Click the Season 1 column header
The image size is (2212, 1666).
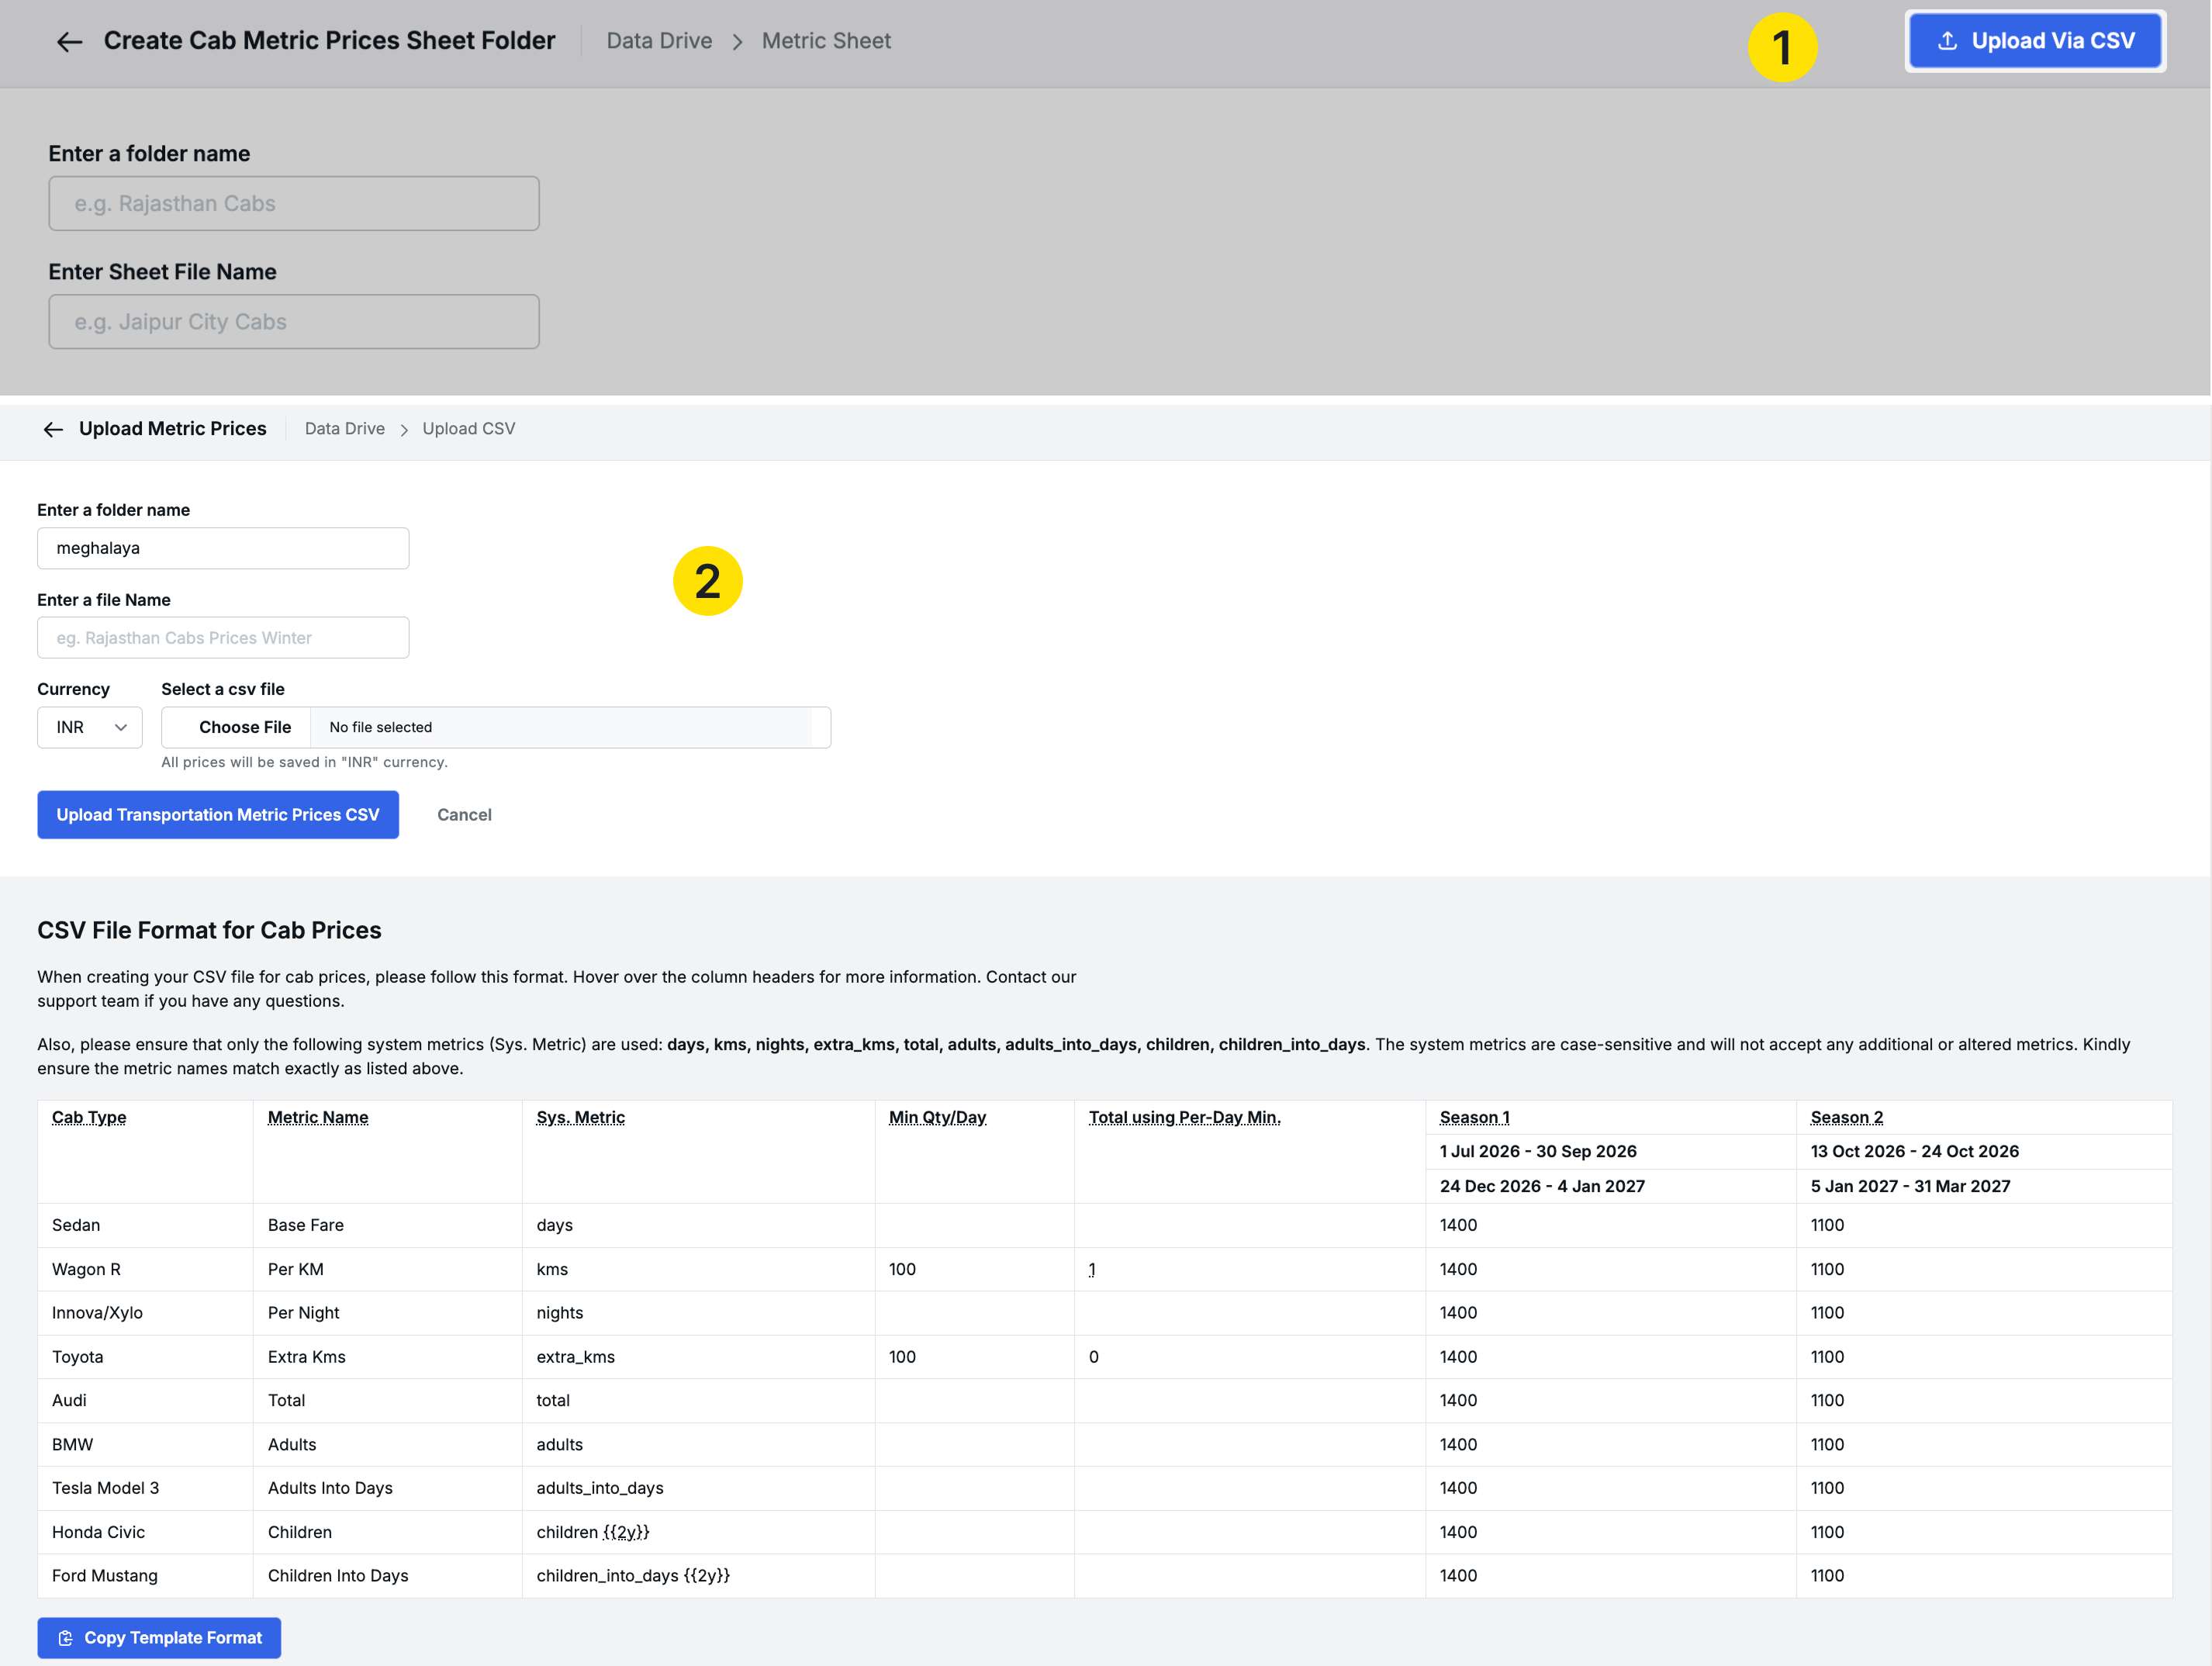pyautogui.click(x=1474, y=1117)
